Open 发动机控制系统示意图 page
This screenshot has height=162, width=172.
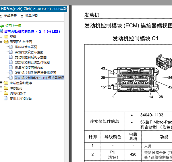[x=31, y=57]
